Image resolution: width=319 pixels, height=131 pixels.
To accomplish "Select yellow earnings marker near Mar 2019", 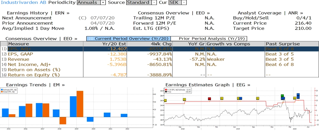I will click(x=222, y=98).
